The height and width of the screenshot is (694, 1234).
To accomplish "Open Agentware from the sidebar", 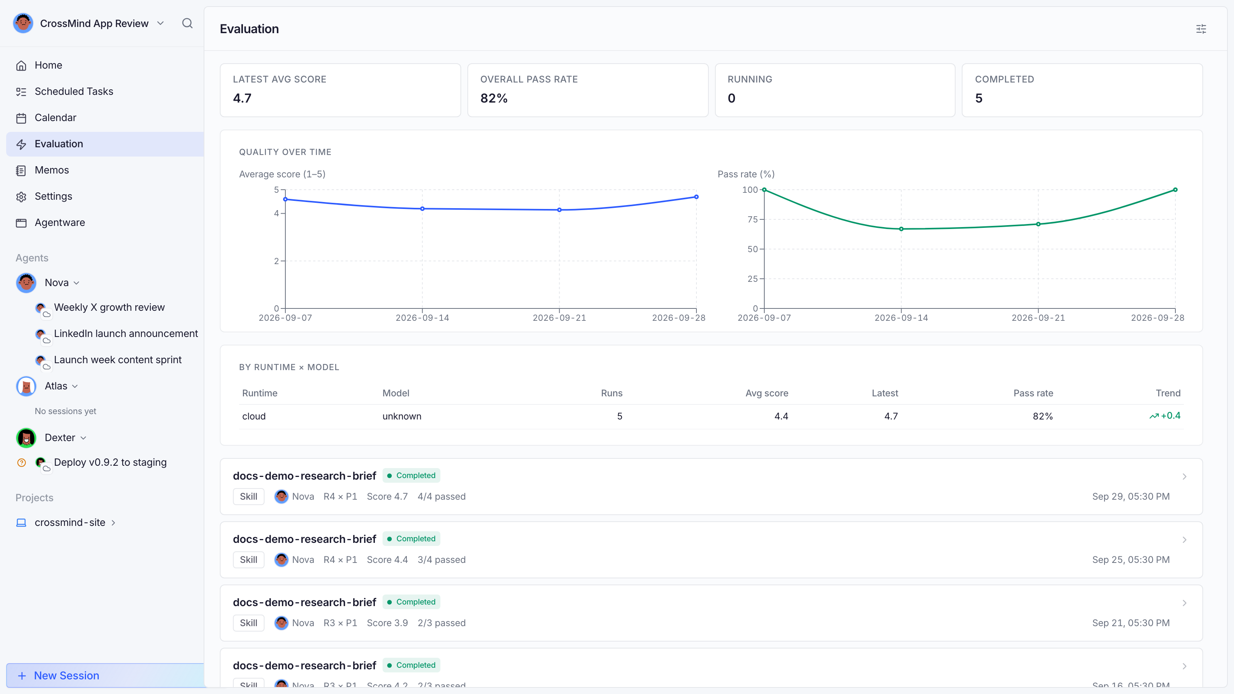I will 105,223.
